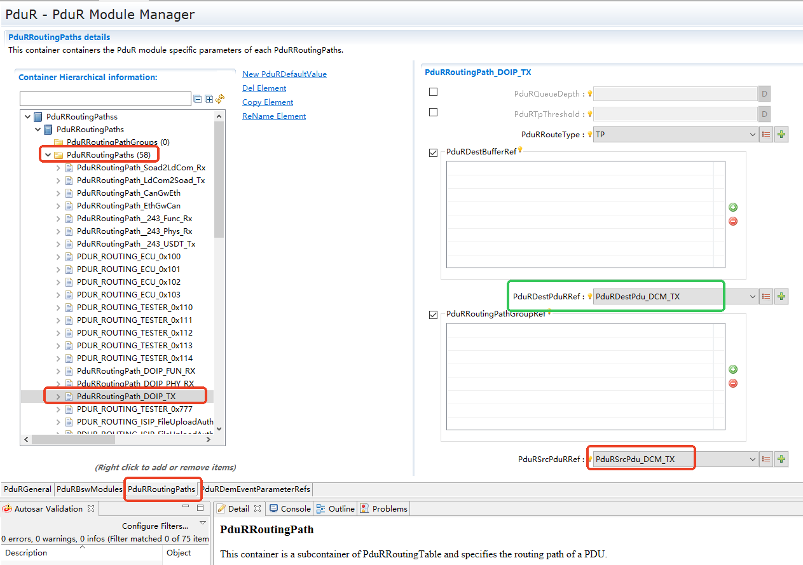Click the refresh tree icon beside the search box
This screenshot has width=803, height=565.
click(220, 99)
